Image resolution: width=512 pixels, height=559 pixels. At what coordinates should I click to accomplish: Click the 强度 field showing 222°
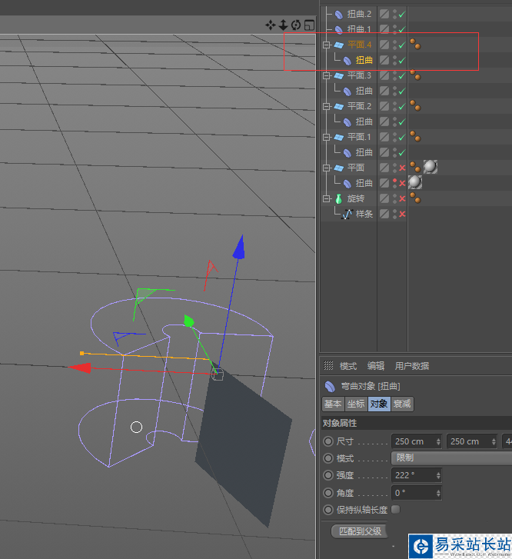[416, 475]
